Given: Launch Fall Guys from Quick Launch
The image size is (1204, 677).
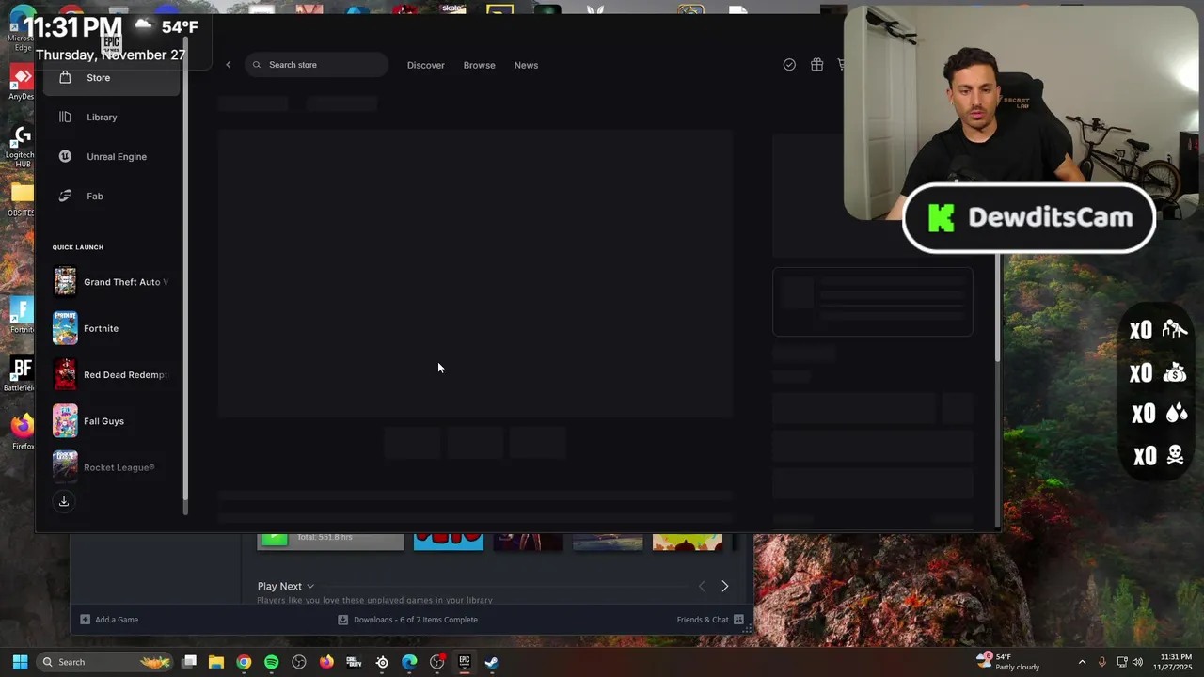Looking at the screenshot, I should (111, 421).
